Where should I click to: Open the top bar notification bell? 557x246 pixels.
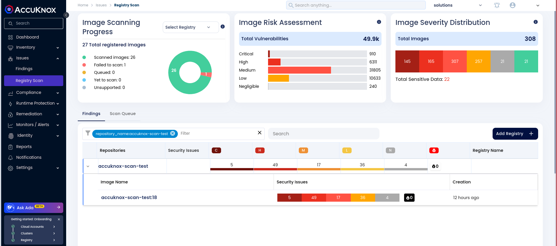(x=497, y=5)
